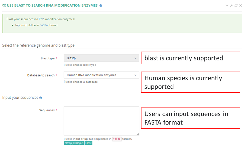Refresh the panel with the reload icon
Viewport: 244px width, 151px height.
point(236,5)
